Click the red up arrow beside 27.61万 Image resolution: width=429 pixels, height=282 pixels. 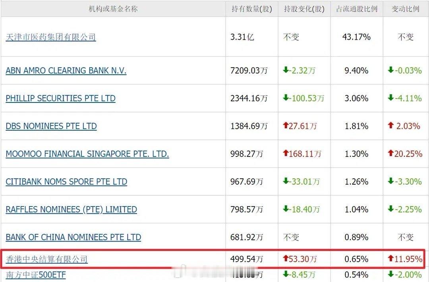[x=286, y=126]
